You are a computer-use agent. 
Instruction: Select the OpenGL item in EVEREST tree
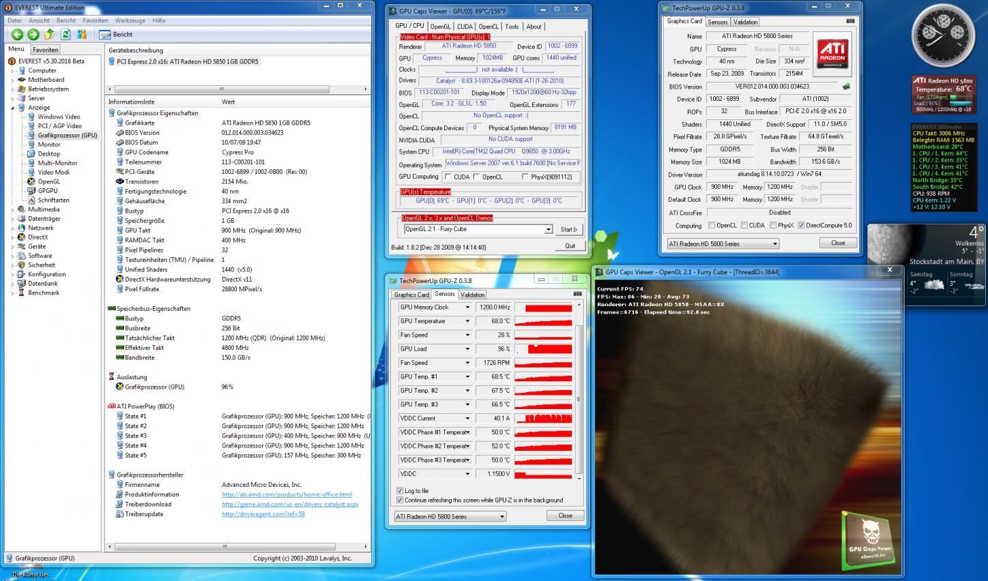pos(48,181)
